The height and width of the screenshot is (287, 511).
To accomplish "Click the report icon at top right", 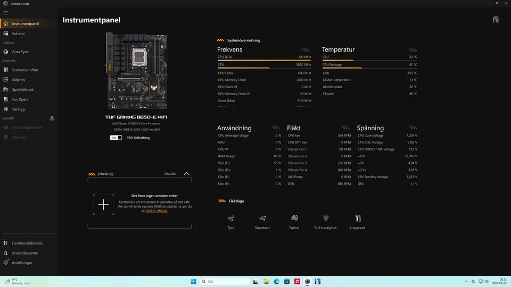I will [x=496, y=20].
